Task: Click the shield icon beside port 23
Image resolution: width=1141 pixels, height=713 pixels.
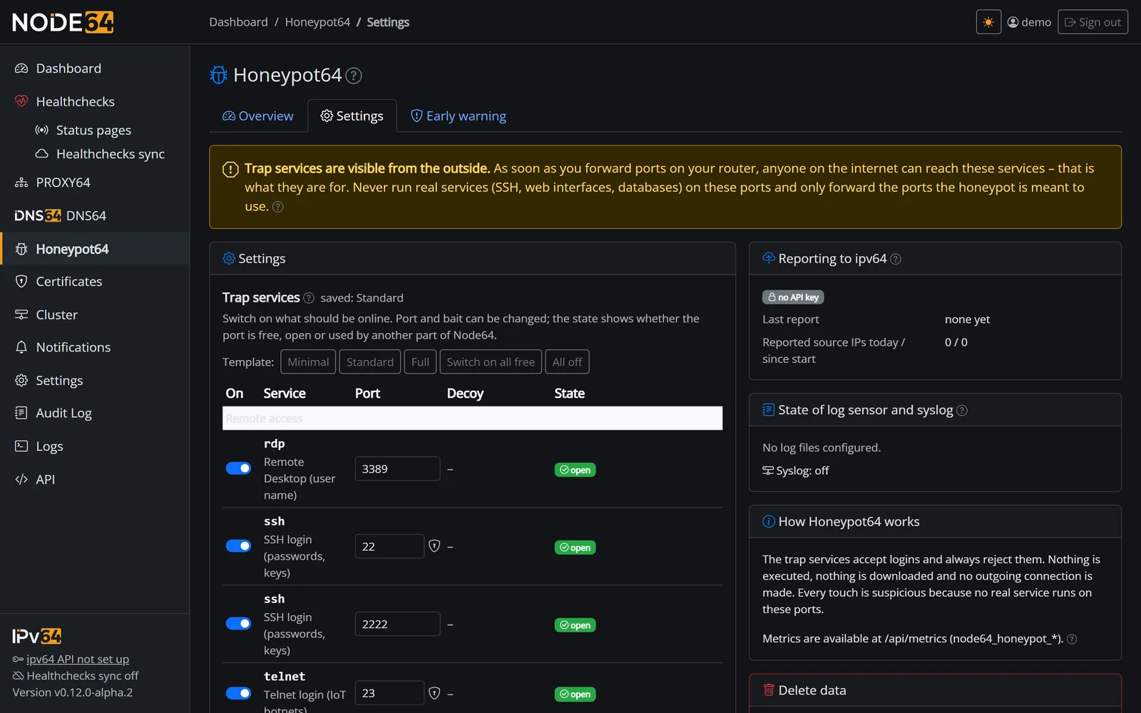Action: pos(434,693)
